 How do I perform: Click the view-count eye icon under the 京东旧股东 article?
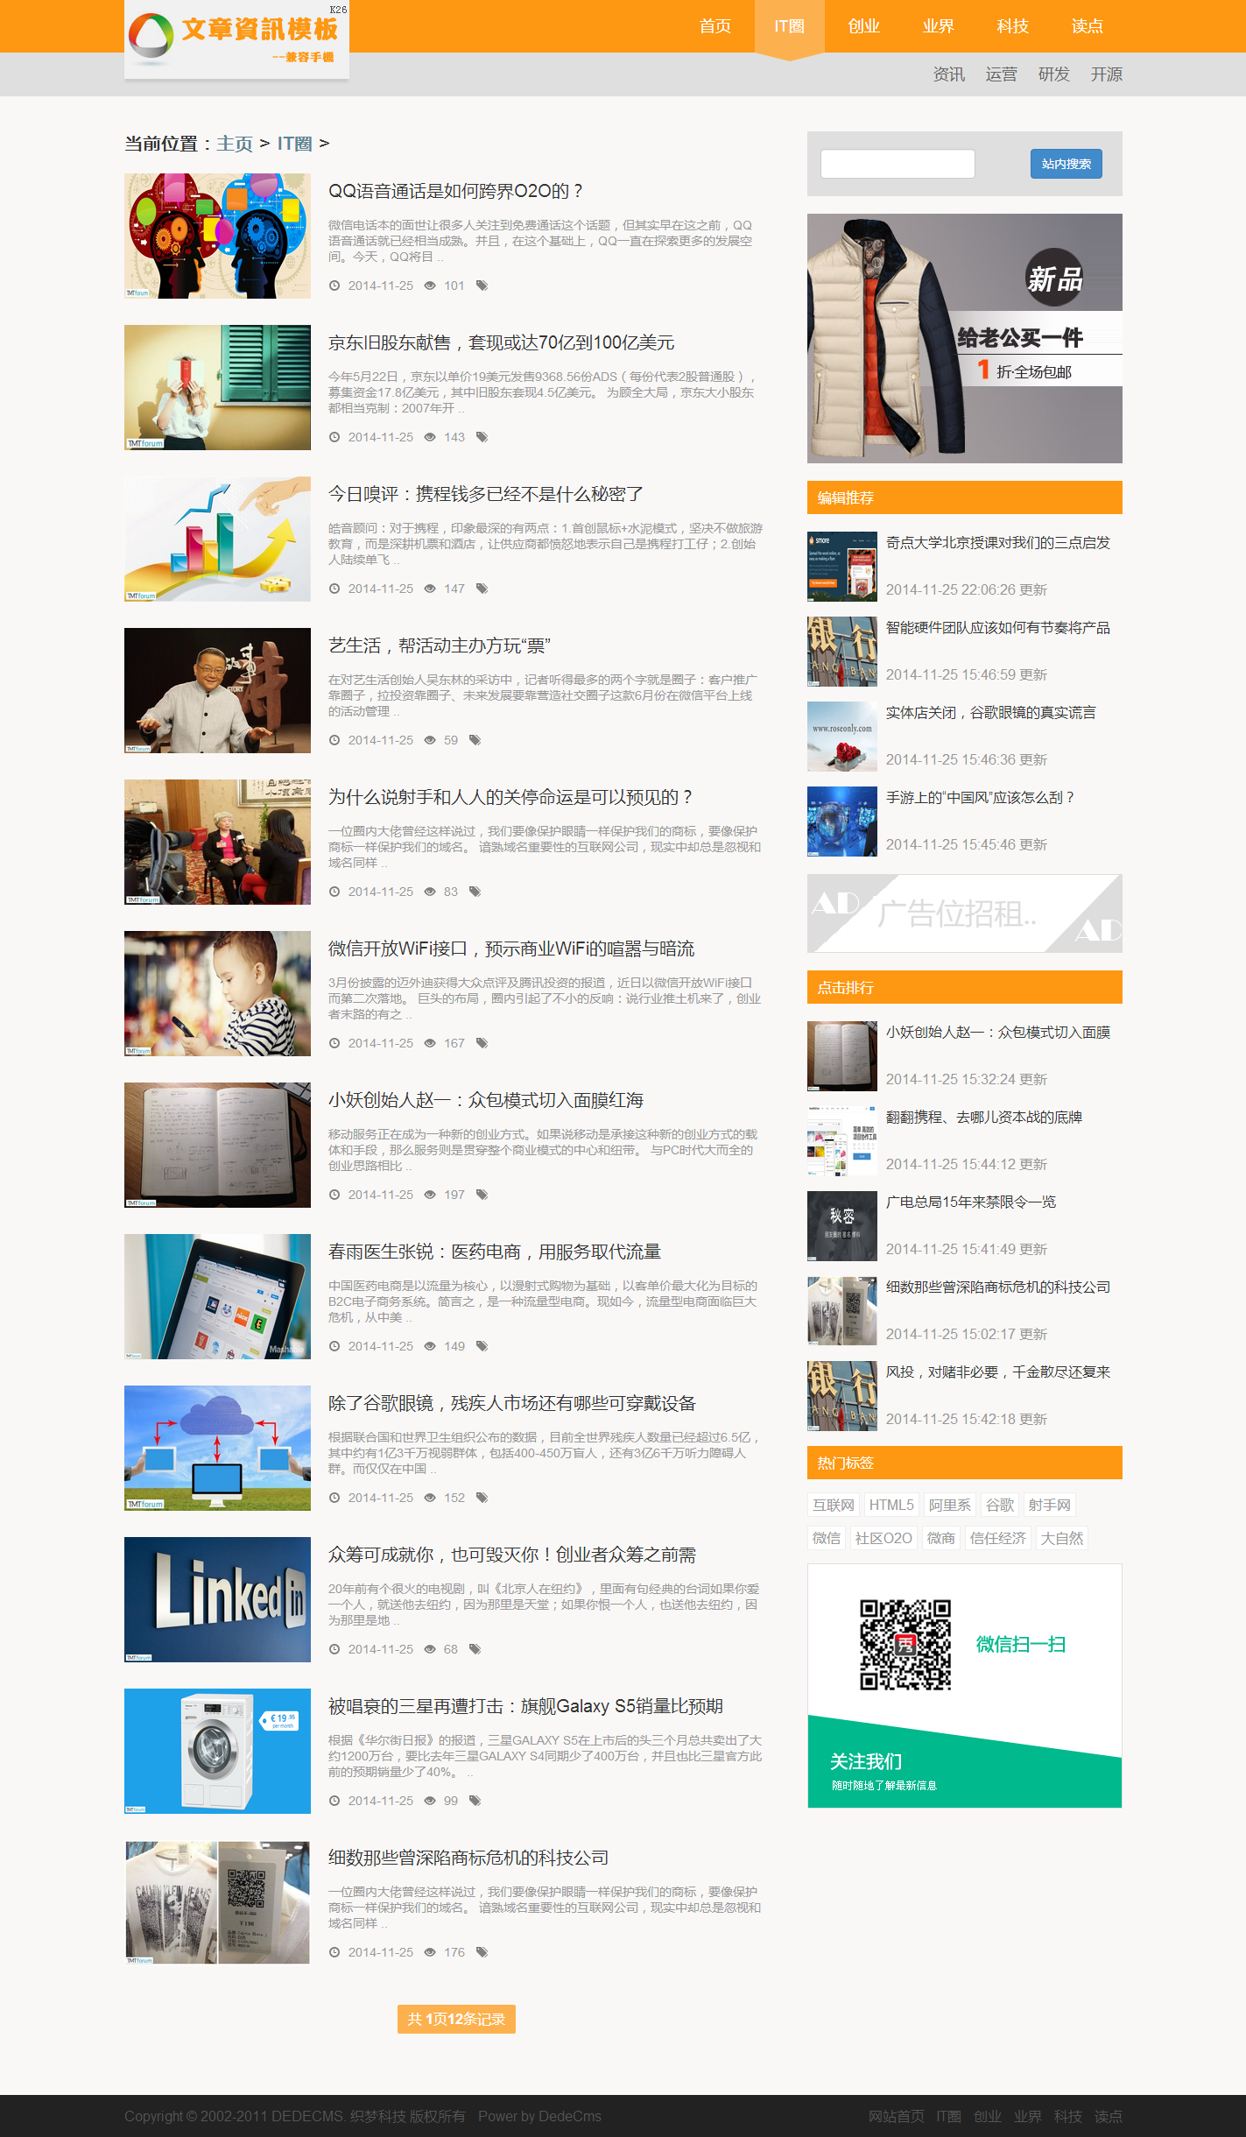coord(430,437)
